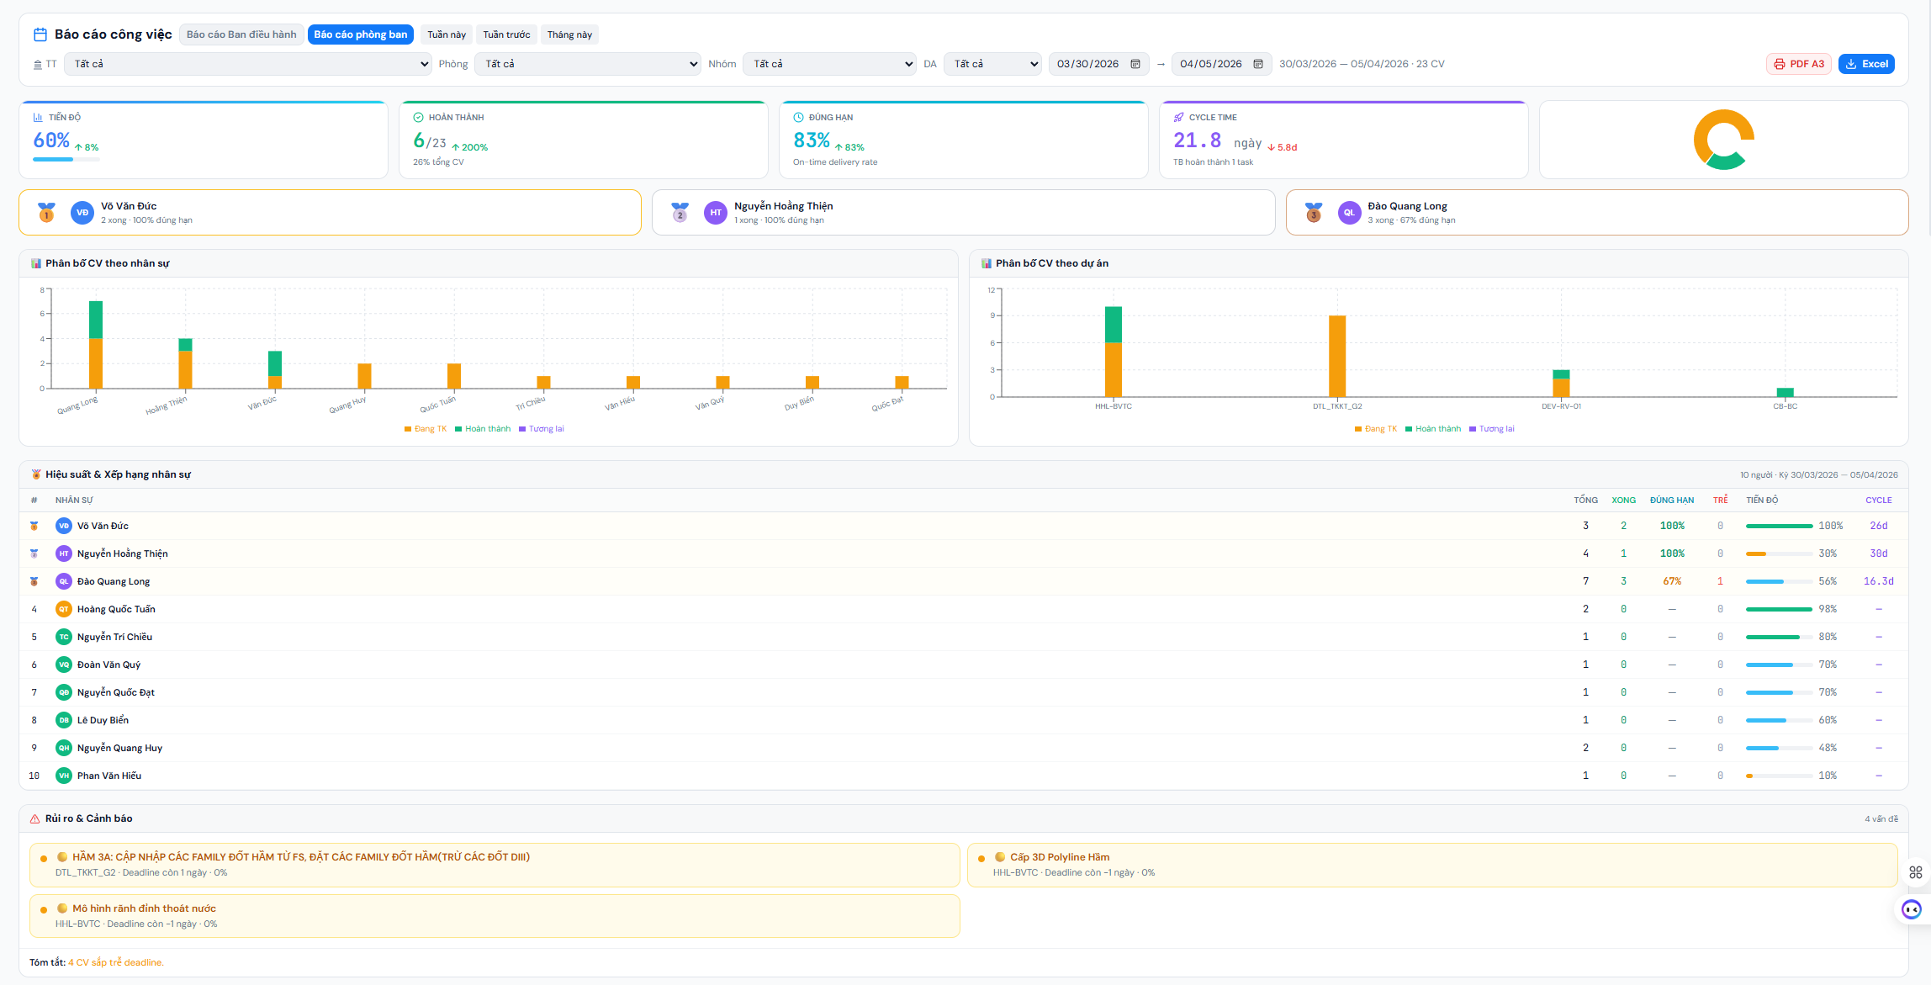Toggle Hoàn thành legend in dự án chart
1931x985 pixels.
coord(1433,429)
